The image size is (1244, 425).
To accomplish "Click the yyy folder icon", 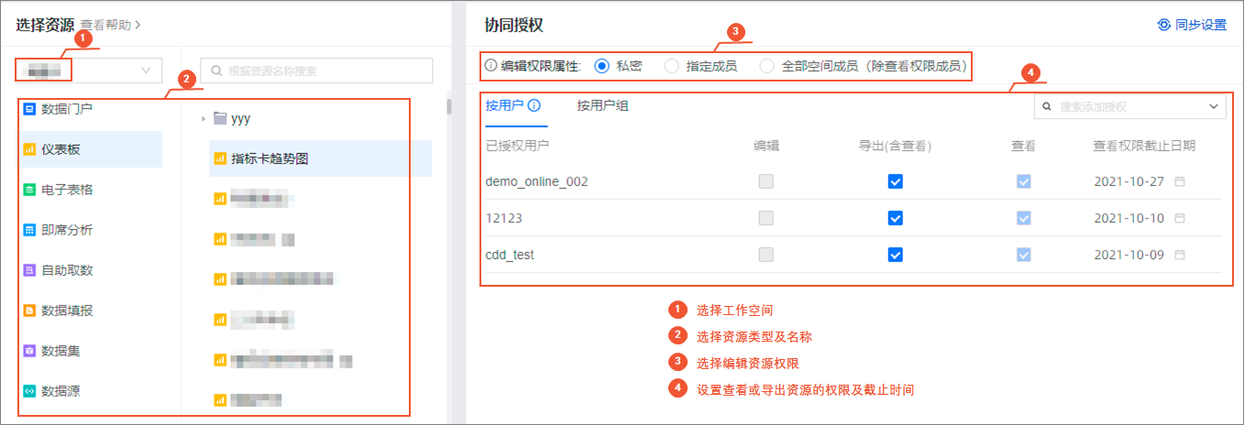I will coord(219,118).
